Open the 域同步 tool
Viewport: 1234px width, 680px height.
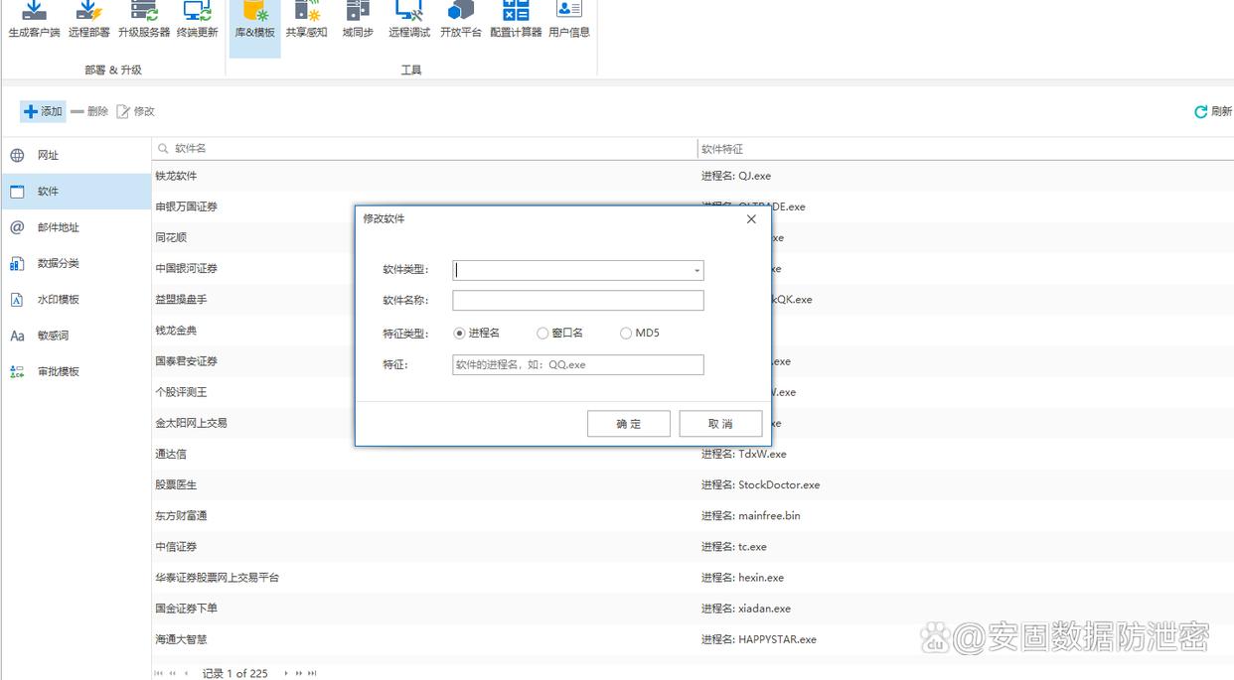(358, 14)
